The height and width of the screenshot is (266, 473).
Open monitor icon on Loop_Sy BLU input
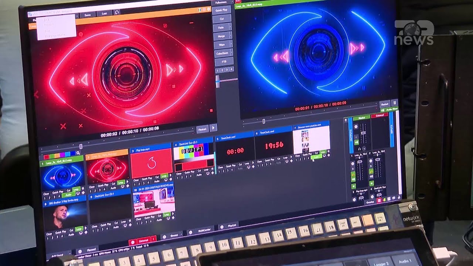(78, 193)
